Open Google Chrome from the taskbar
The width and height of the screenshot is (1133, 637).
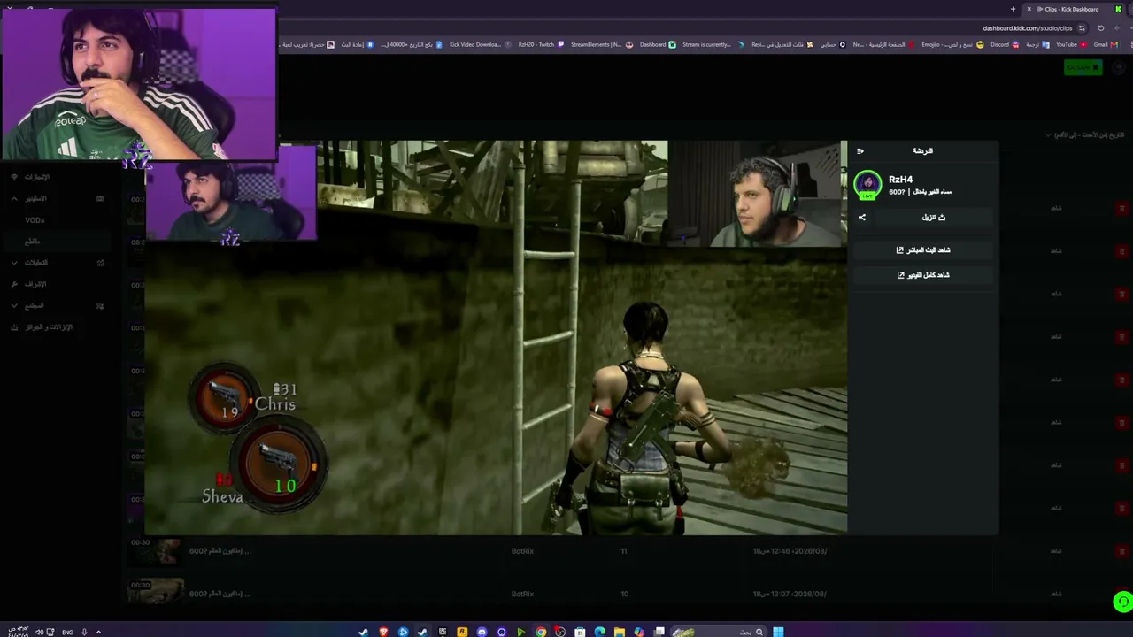[541, 632]
